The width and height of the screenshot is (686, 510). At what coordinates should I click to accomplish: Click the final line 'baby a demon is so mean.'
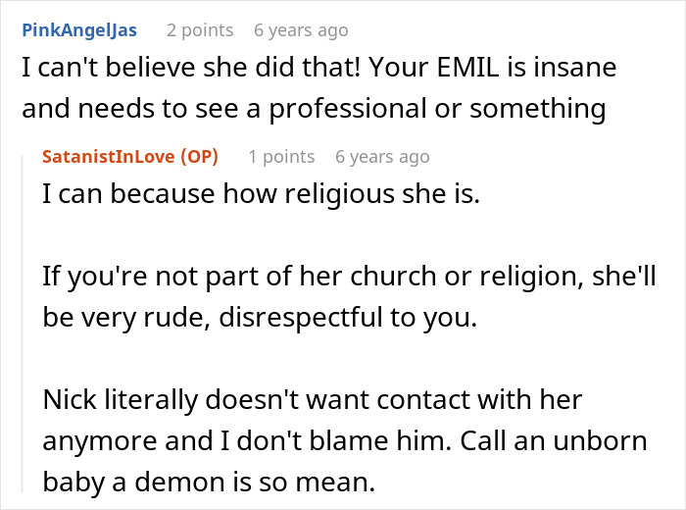[209, 482]
